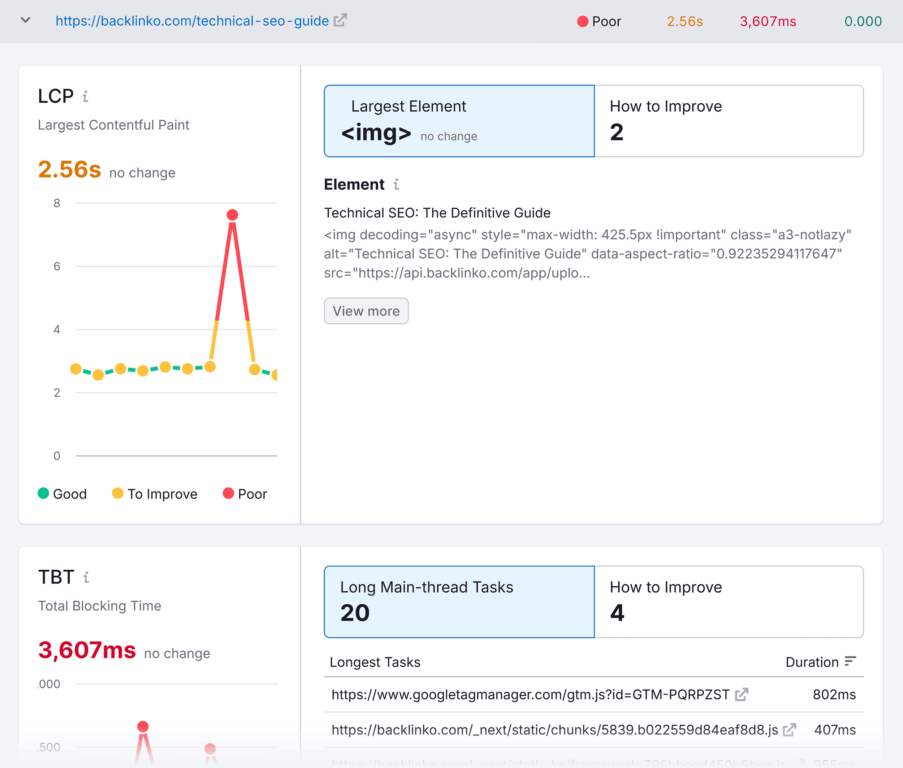The width and height of the screenshot is (903, 768).
Task: Click the Element info icon
Action: coord(396,185)
